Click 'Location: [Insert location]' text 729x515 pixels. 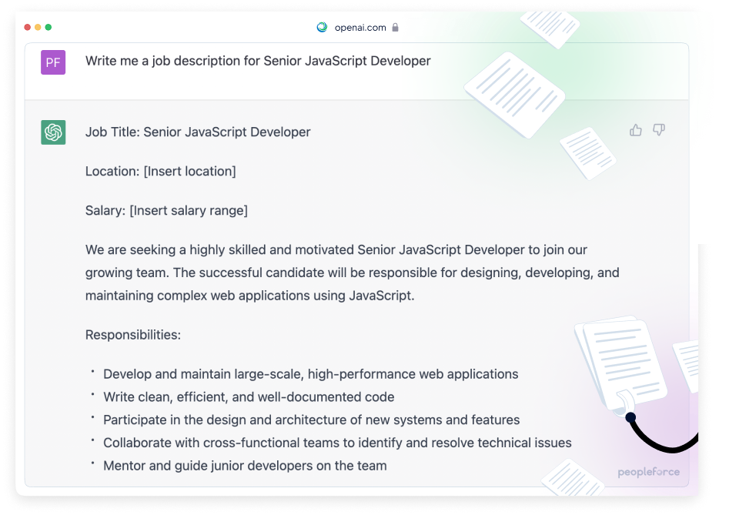pyautogui.click(x=160, y=172)
